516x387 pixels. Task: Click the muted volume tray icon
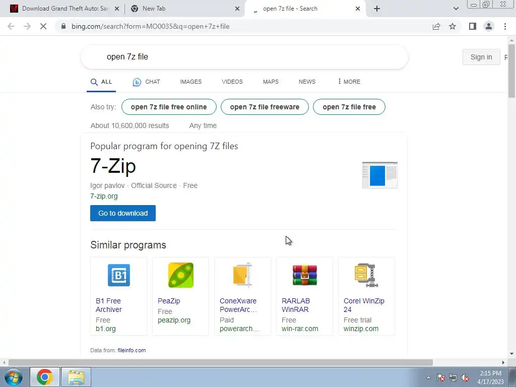tap(465, 377)
